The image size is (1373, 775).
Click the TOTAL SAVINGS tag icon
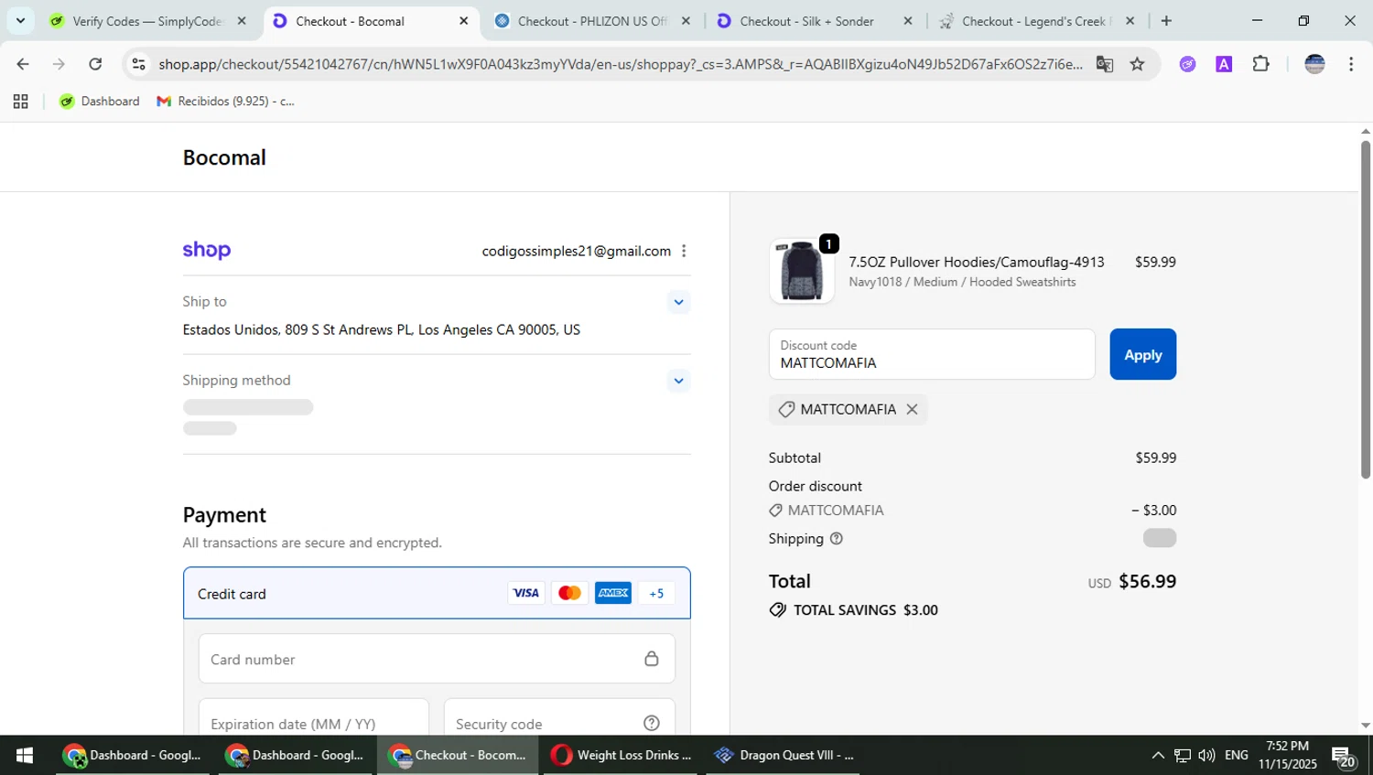pyautogui.click(x=777, y=610)
